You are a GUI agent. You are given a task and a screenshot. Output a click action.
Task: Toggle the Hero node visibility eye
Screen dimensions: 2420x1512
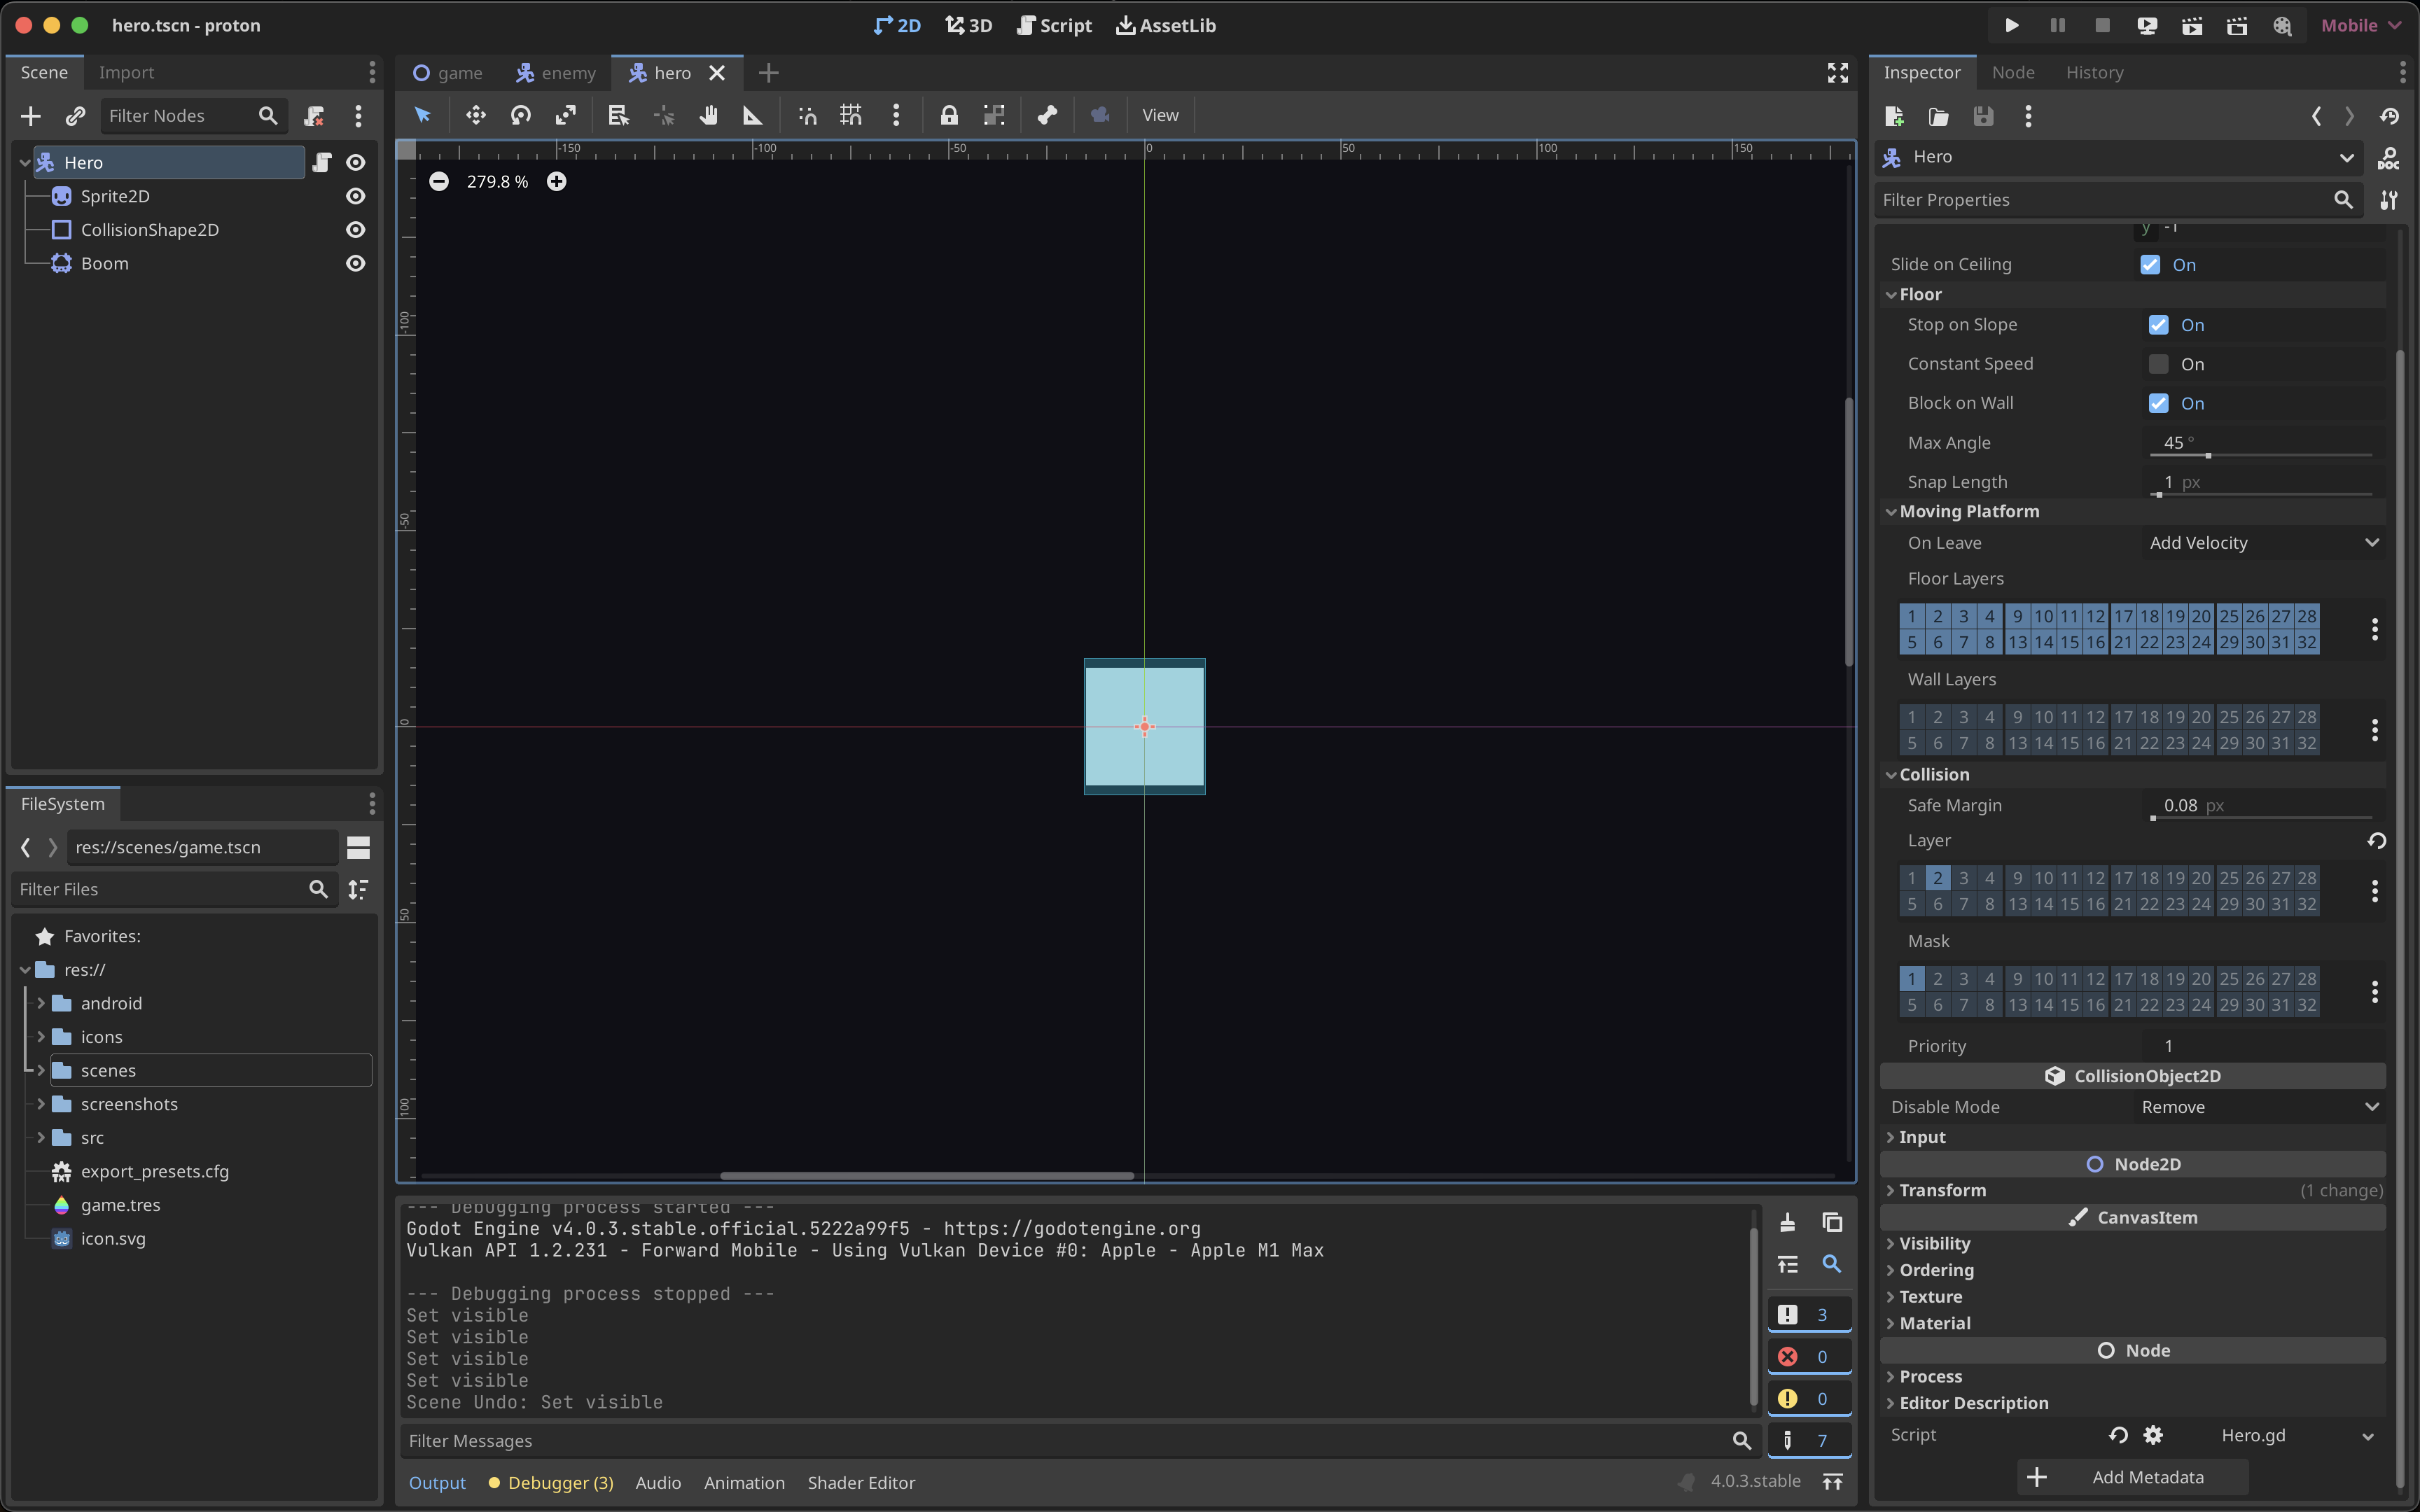click(355, 162)
